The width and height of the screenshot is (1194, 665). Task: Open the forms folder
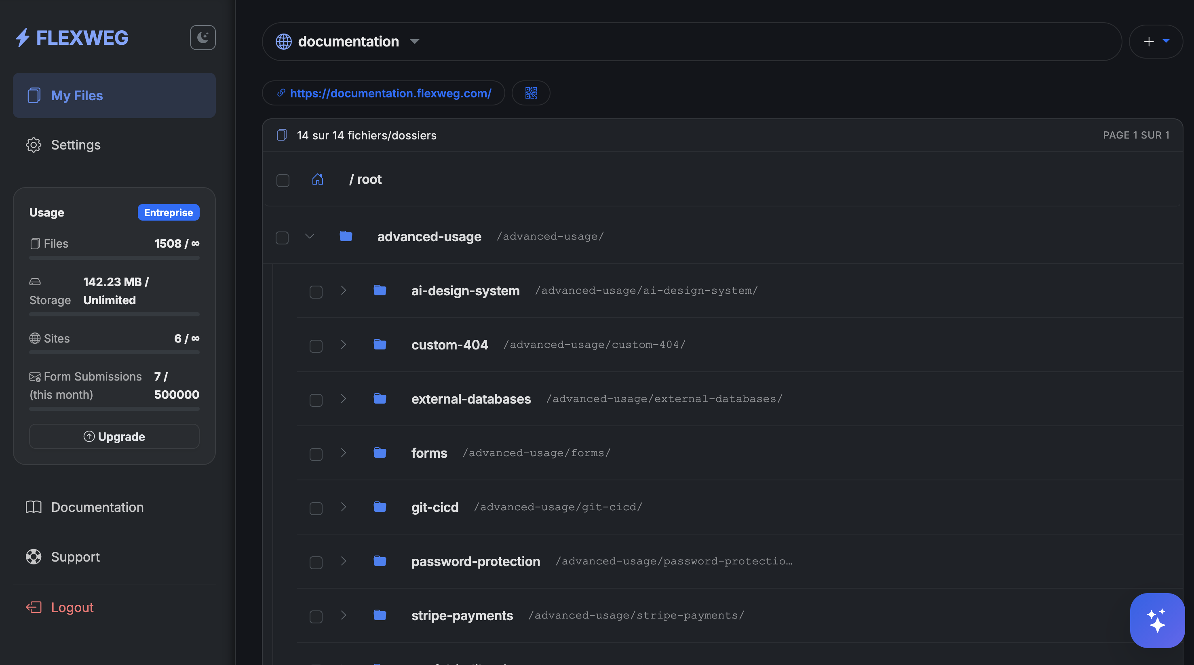[429, 453]
